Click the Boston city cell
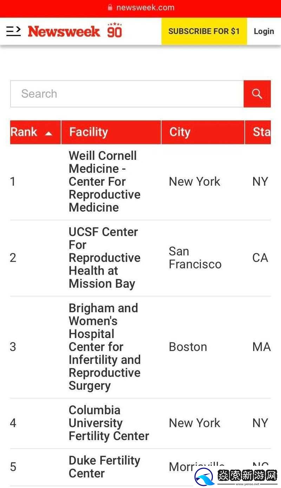Viewport: 281px width, 488px height. pos(188,347)
